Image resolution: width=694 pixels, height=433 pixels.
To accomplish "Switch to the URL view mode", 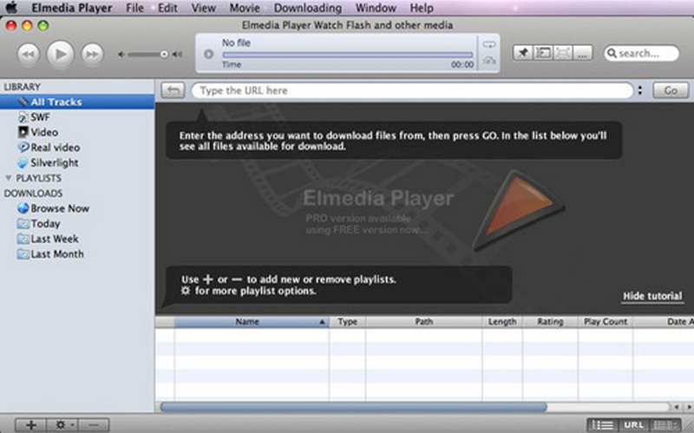I will coord(633,425).
